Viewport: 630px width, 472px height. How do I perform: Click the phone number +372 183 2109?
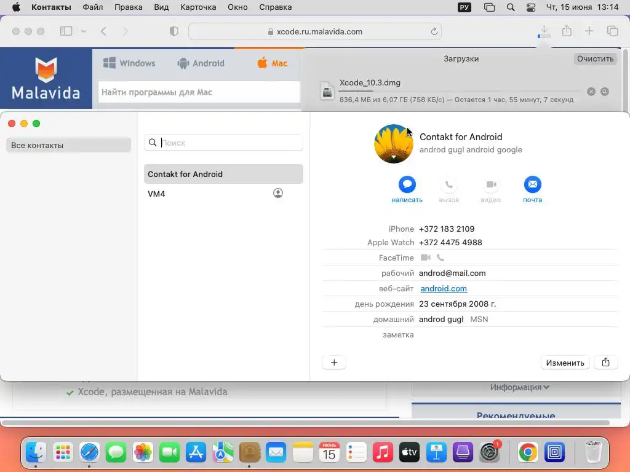[x=447, y=229]
